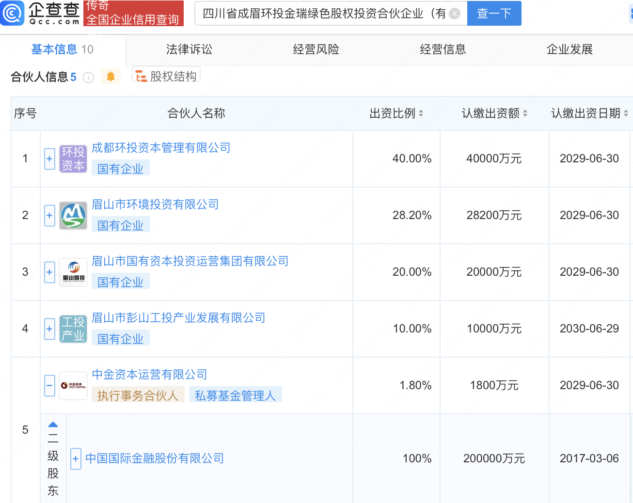Click the 眉山国投 logo thumbnail
Viewport: 633px width, 503px height.
tap(73, 272)
